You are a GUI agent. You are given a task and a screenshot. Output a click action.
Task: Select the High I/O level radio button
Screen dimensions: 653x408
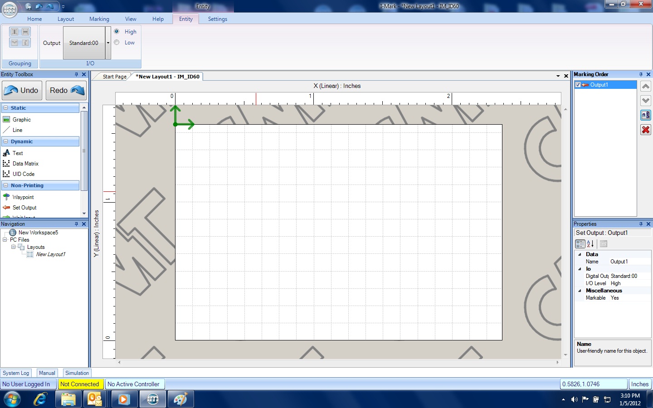click(x=117, y=32)
